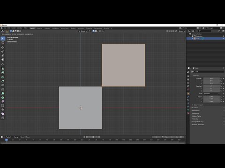The image size is (225, 168).
Task: Select the Loop Cut tool
Action: (x=3, y=85)
